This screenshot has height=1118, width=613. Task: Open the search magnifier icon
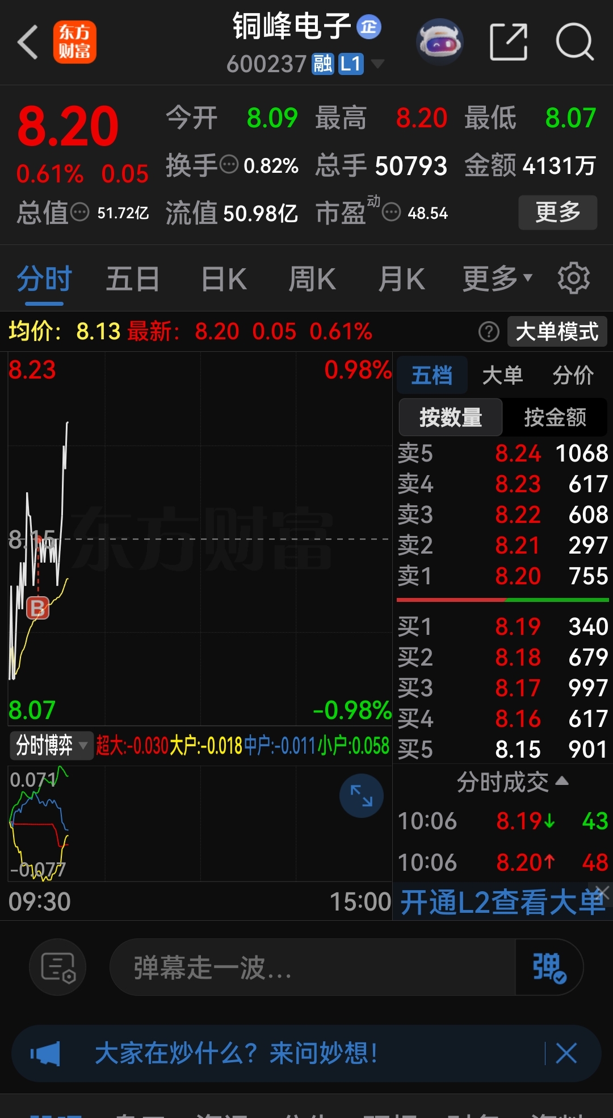pyautogui.click(x=574, y=42)
